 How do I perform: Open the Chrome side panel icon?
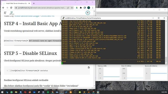point(85,8)
